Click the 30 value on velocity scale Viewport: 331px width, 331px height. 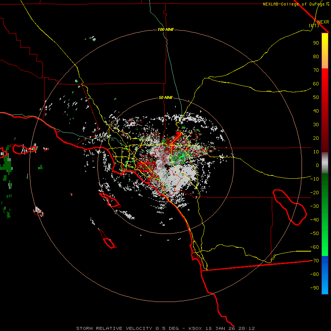[316, 125]
